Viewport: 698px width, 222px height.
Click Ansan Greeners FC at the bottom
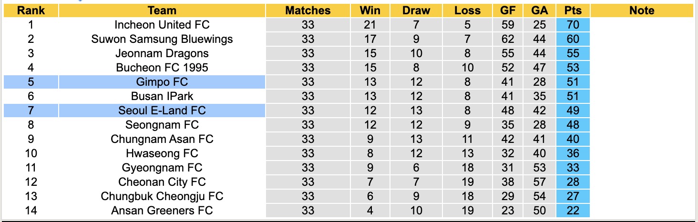pyautogui.click(x=162, y=210)
